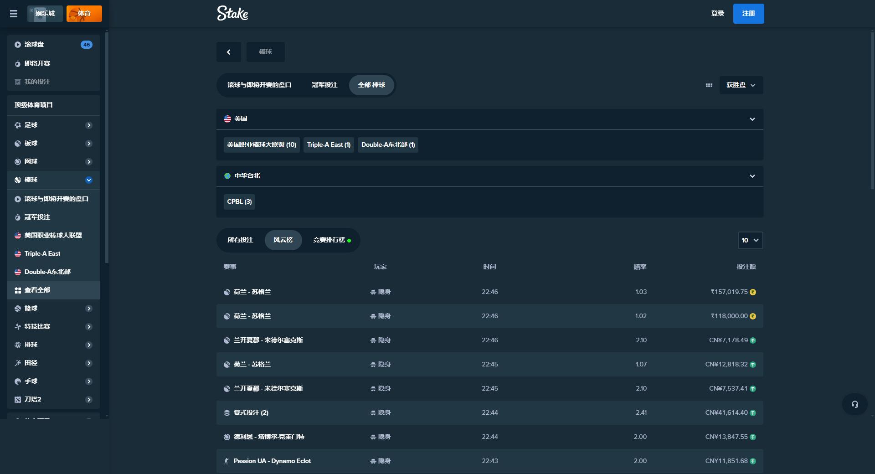Expand the 足球 sidebar arrow
Viewport: 875px width, 474px height.
tap(89, 125)
